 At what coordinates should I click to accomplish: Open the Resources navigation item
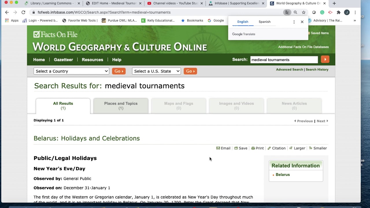[92, 60]
